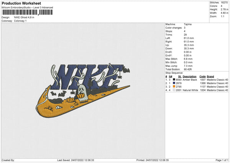This screenshot has height=163, width=230.
Task: Click the Production Worksheet heading
Action: [x=21, y=3]
